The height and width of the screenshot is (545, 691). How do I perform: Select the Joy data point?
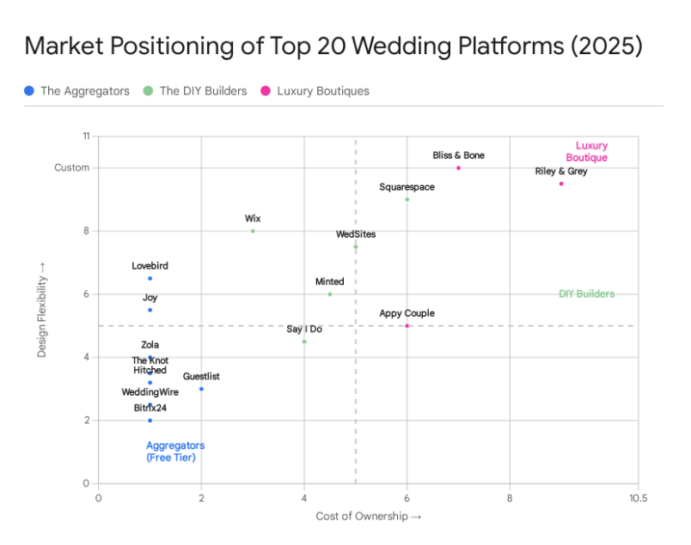click(x=150, y=310)
